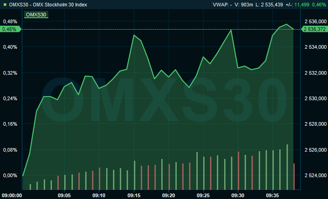The width and height of the screenshot is (328, 199).
Task: Click the 0,00% axis label
Action: coord(10,175)
